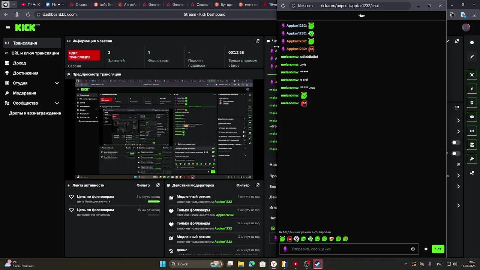The width and height of the screenshot is (480, 270).
Task: Click the info icon in the right sidebar
Action: pos(472,42)
